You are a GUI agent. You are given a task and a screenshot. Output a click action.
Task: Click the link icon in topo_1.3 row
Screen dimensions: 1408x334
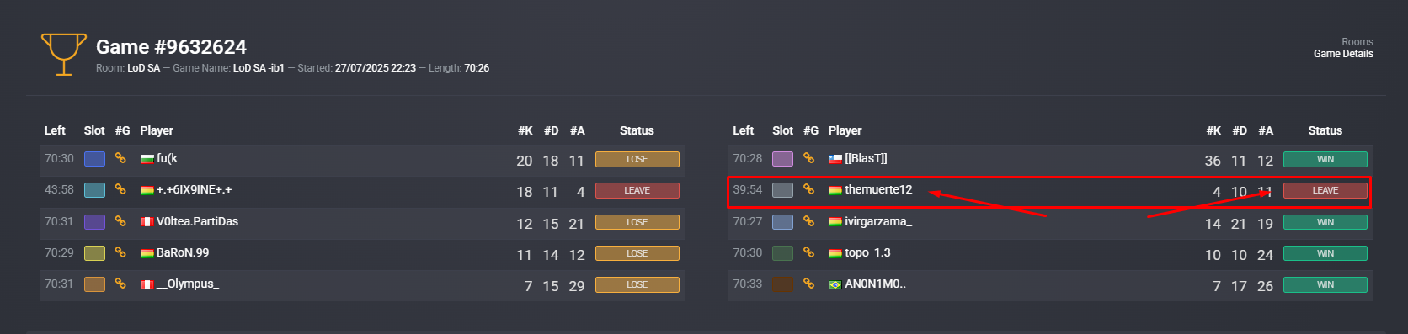point(808,252)
